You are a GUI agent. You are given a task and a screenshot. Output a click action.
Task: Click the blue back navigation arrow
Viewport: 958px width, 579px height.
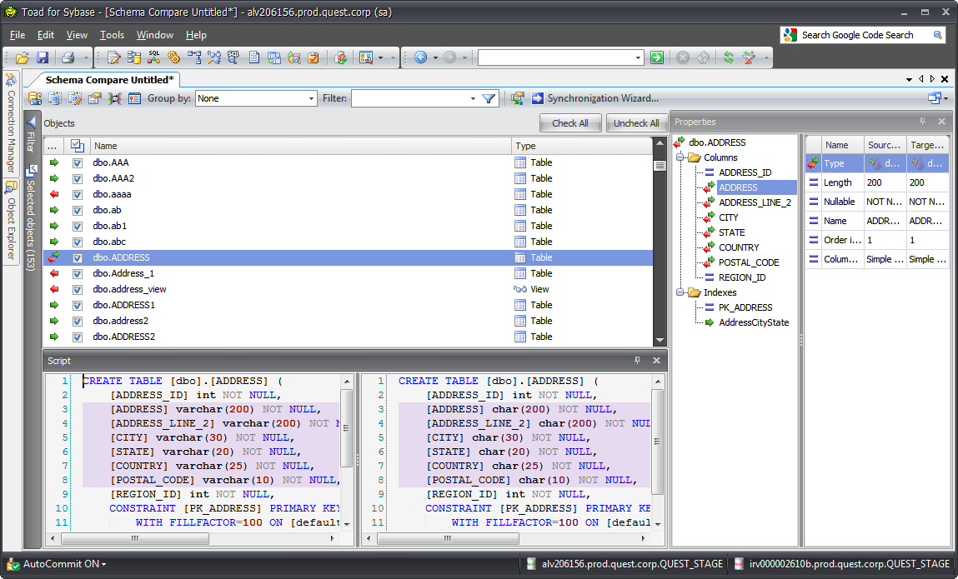[x=420, y=57]
